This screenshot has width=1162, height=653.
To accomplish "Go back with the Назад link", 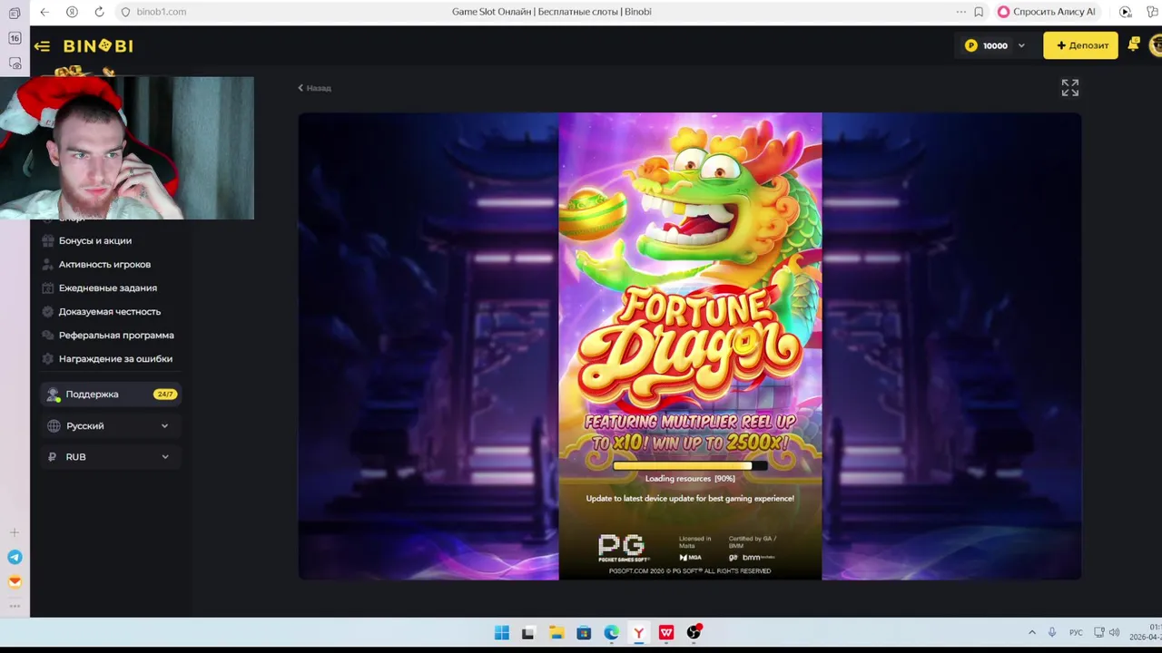I will coord(314,88).
